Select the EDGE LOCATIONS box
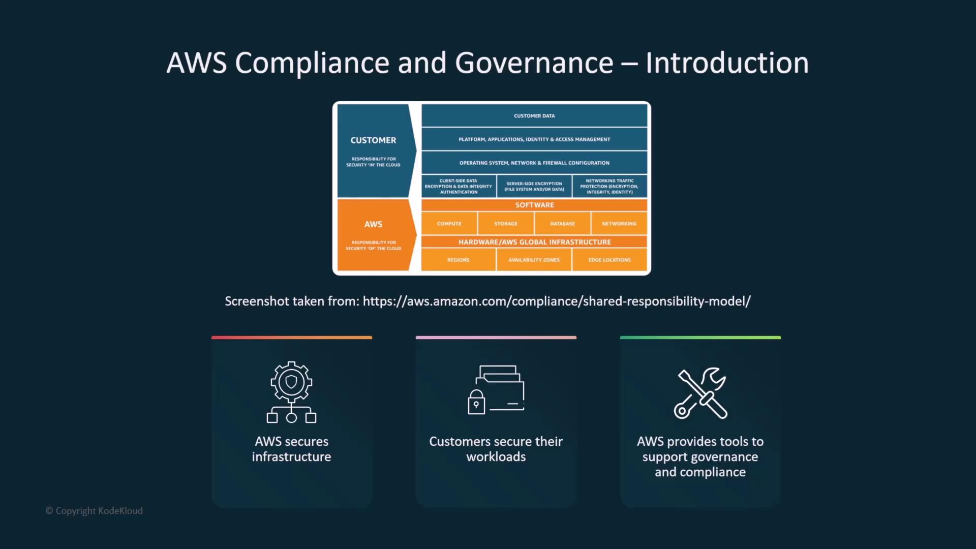The image size is (976, 549). click(609, 260)
